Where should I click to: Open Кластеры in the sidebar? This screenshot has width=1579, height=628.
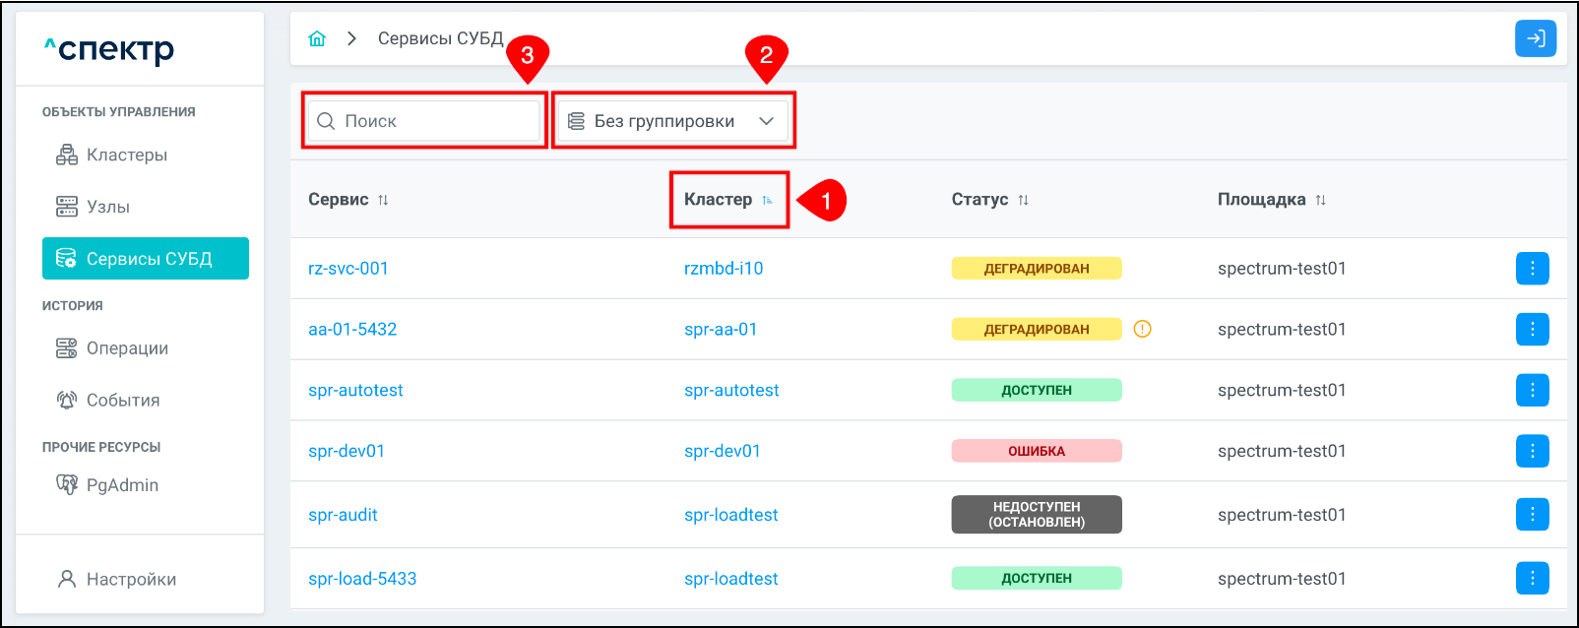point(126,155)
